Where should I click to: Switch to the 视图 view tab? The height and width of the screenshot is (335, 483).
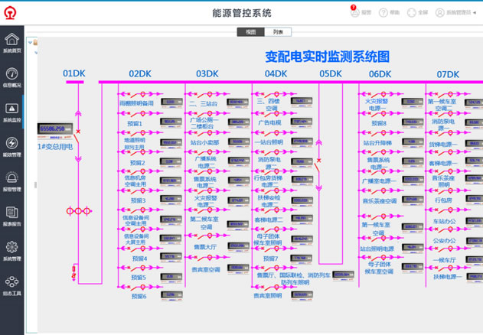pos(251,32)
